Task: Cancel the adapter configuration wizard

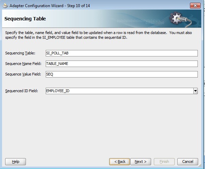Action: click(x=188, y=162)
